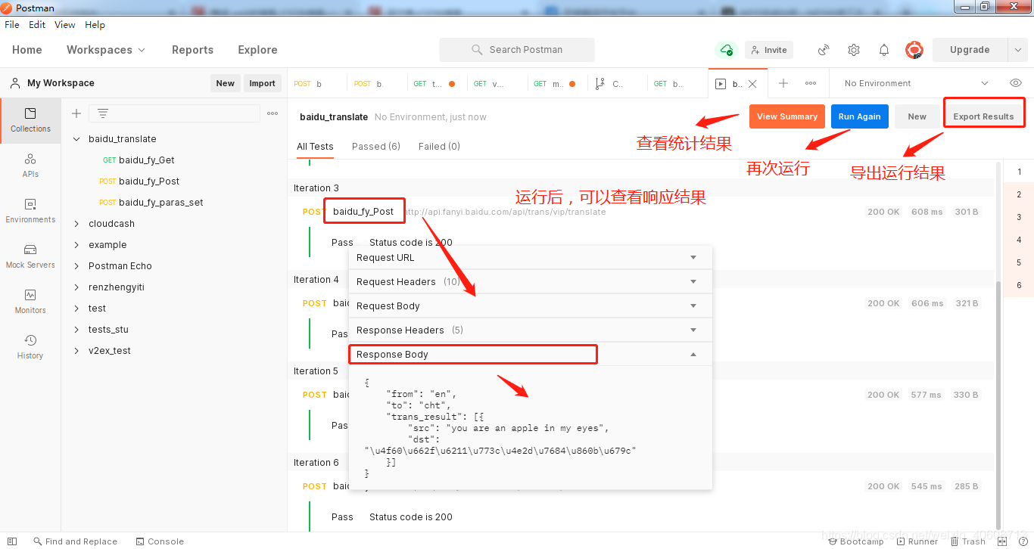Viewport: 1034px width, 549px height.
Task: Open the History sidebar panel
Action: click(30, 347)
